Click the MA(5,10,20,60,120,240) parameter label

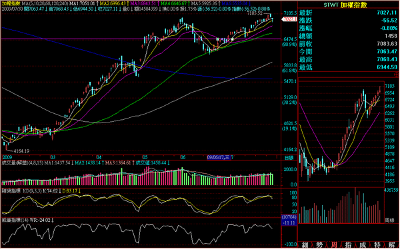pos(45,4)
